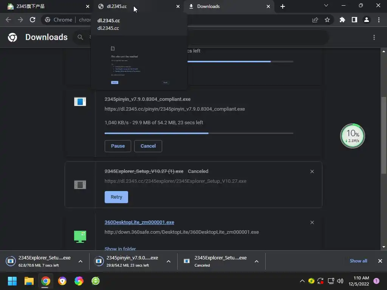Click Show all downloads link
The width and height of the screenshot is (387, 290).
point(358,261)
